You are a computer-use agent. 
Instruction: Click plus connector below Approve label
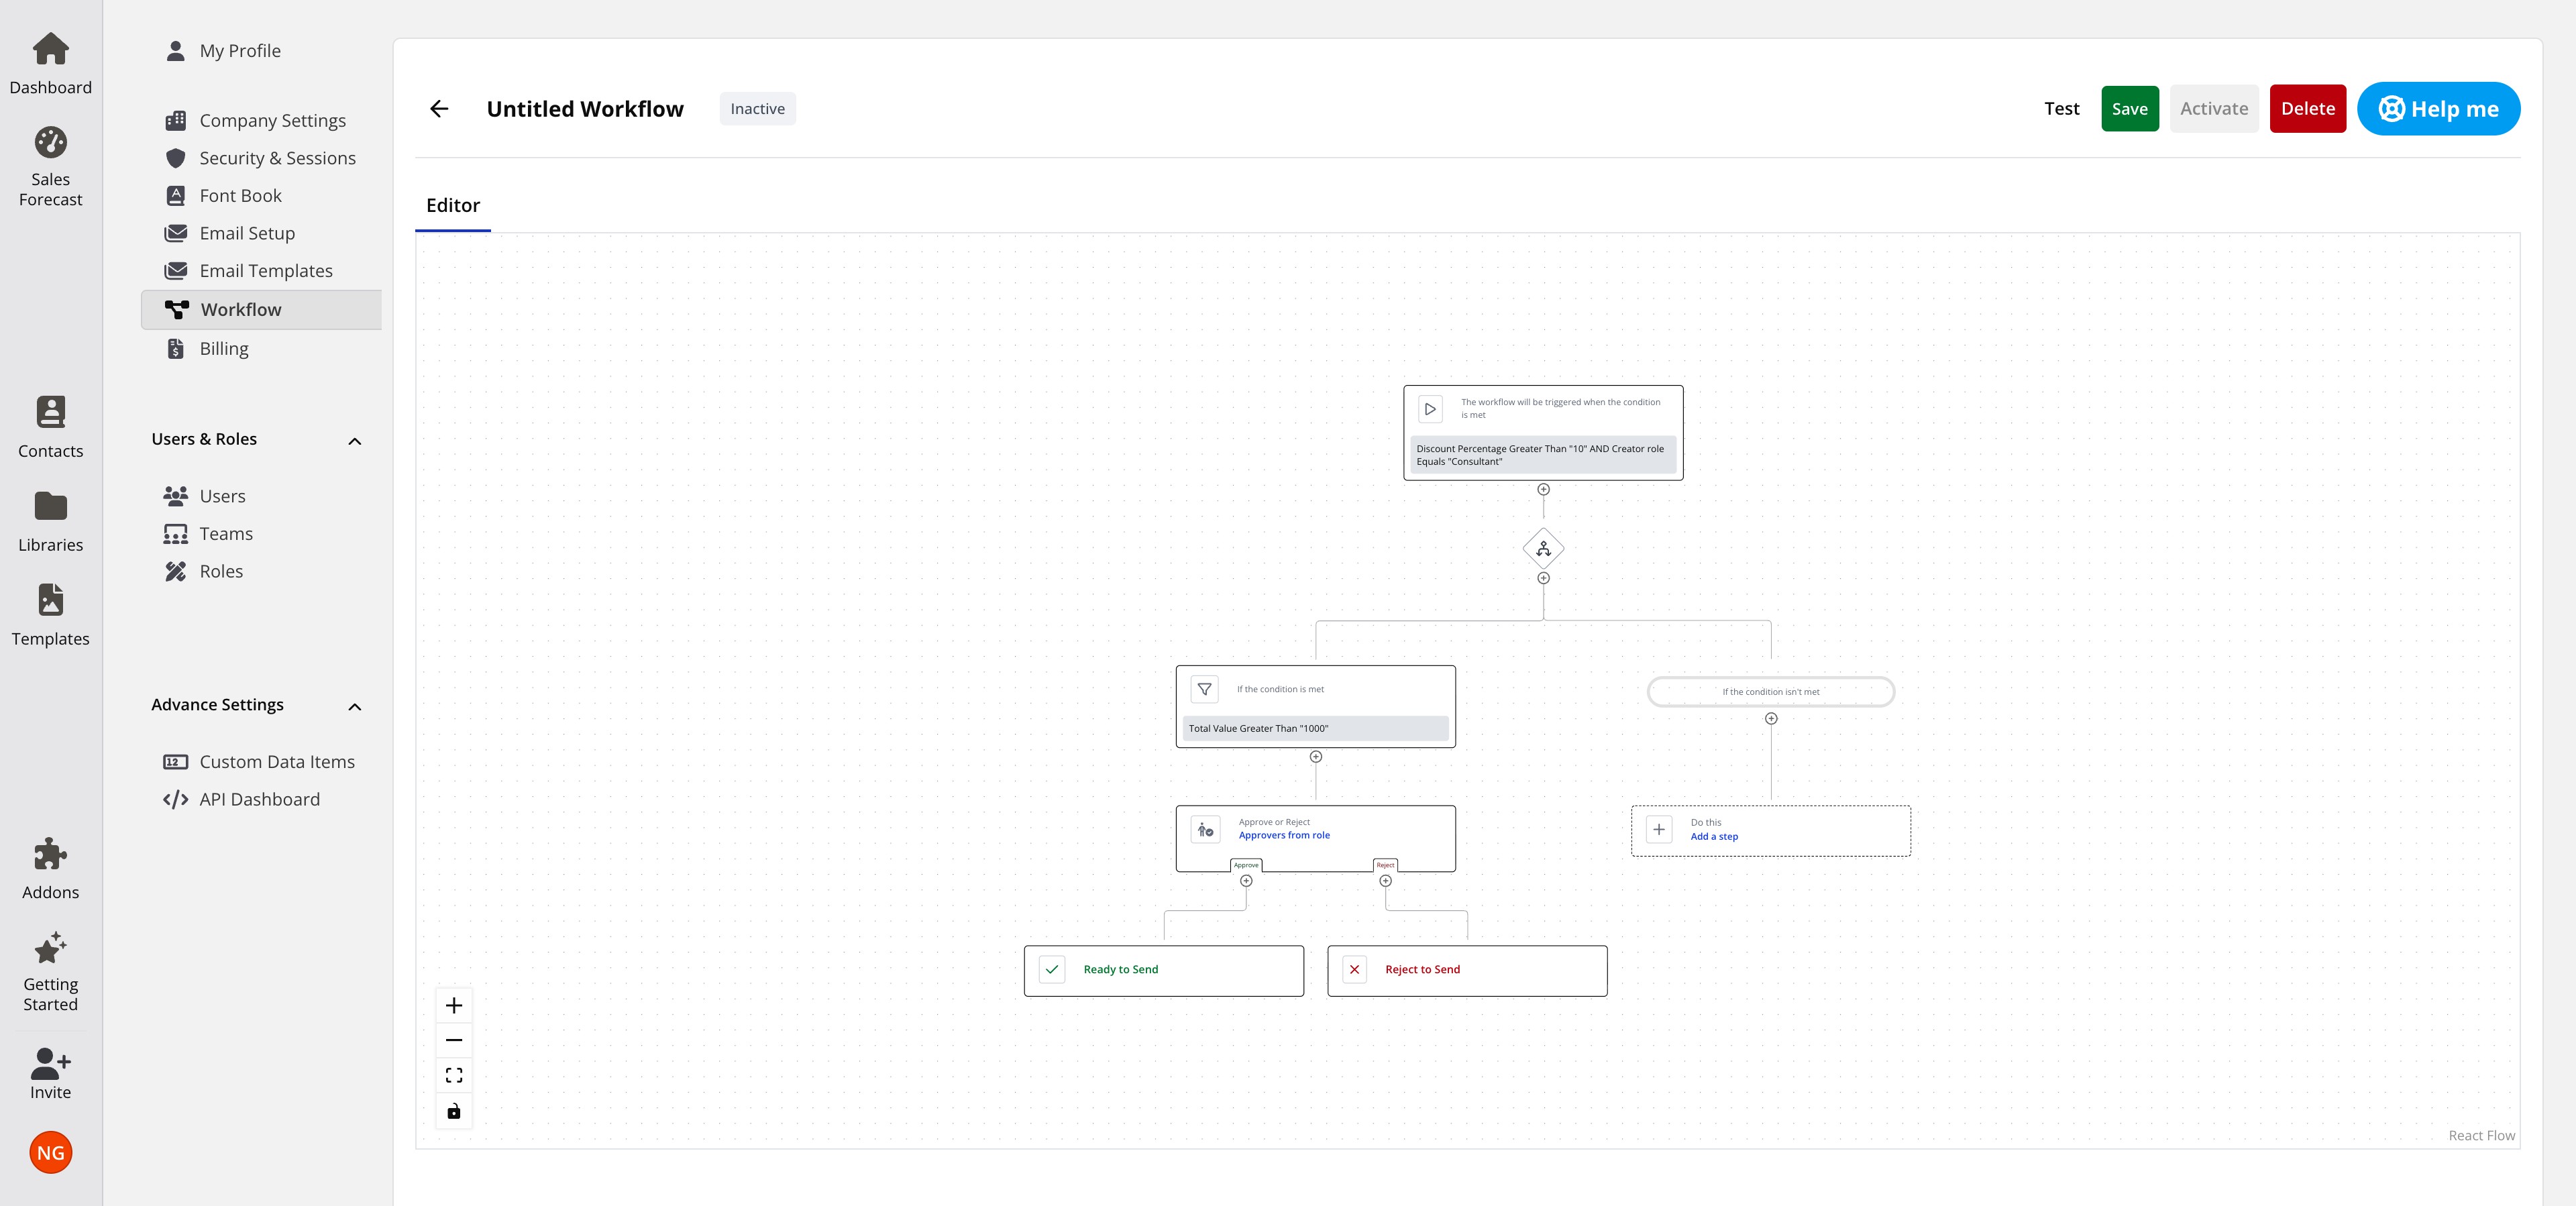(1246, 881)
